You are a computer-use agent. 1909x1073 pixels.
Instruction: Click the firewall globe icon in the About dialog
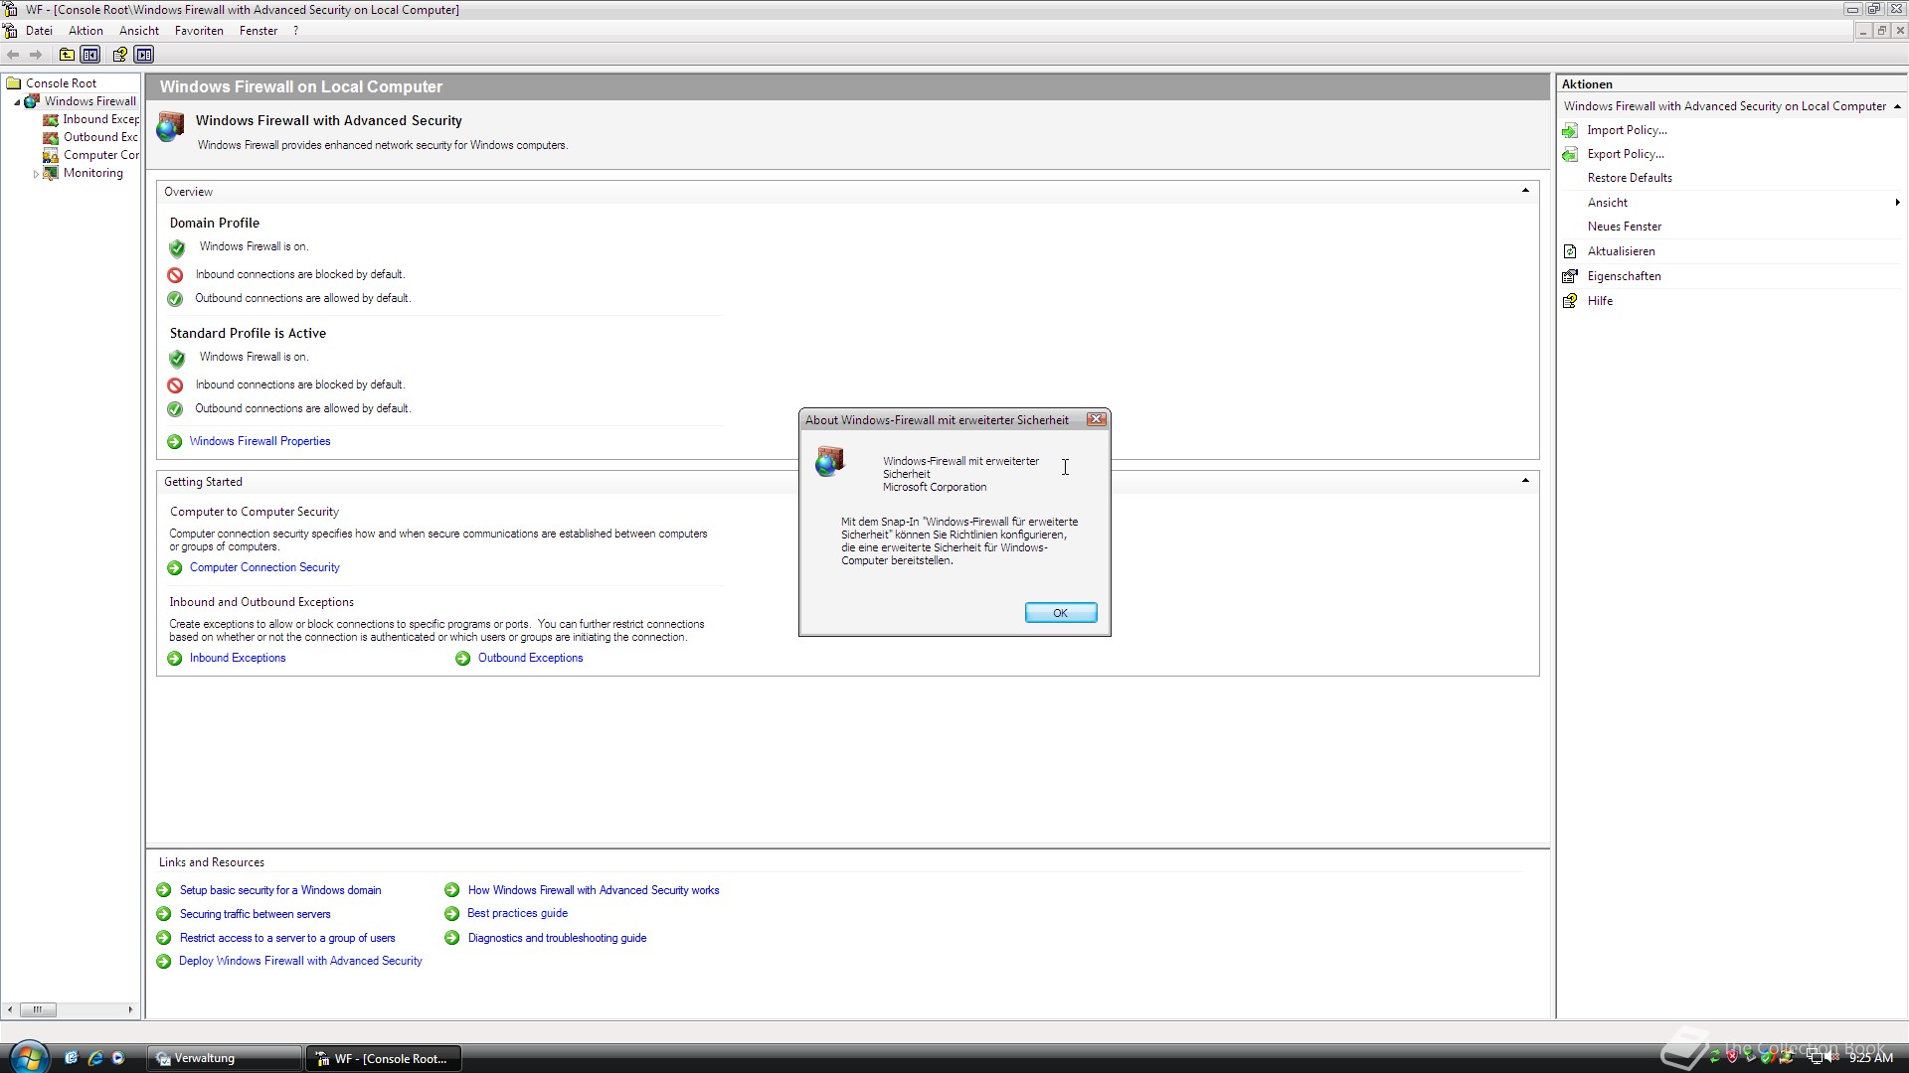click(830, 462)
